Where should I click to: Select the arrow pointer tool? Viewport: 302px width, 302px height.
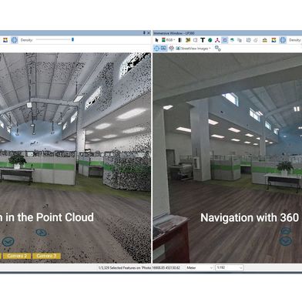pyautogui.click(x=156, y=40)
